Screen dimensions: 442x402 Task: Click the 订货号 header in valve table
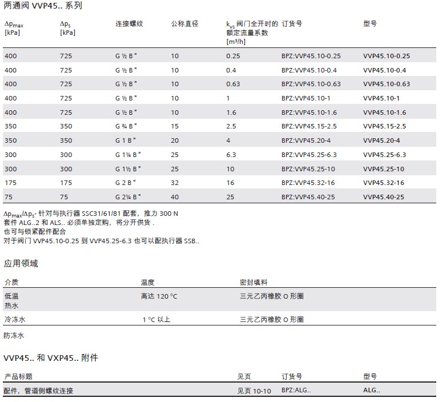292,24
